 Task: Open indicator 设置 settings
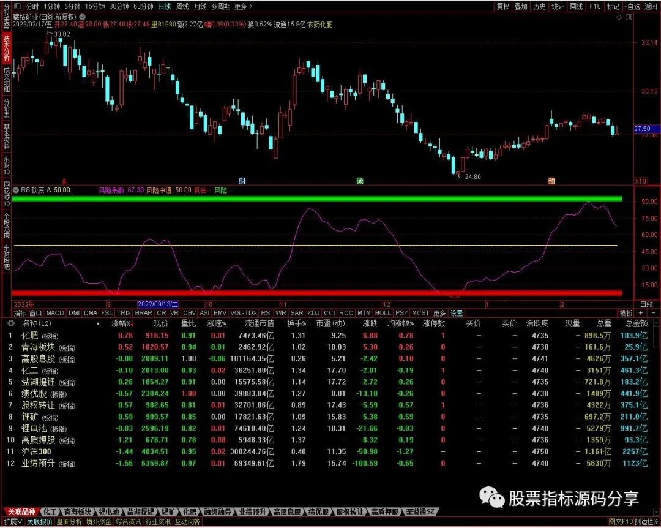[x=457, y=313]
